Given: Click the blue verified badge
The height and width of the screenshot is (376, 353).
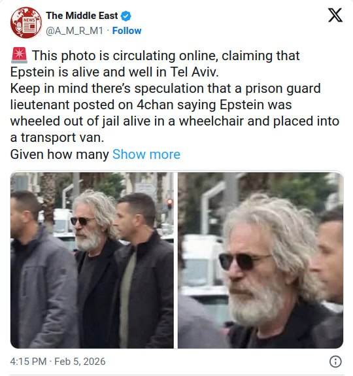Looking at the screenshot, I should [x=126, y=16].
